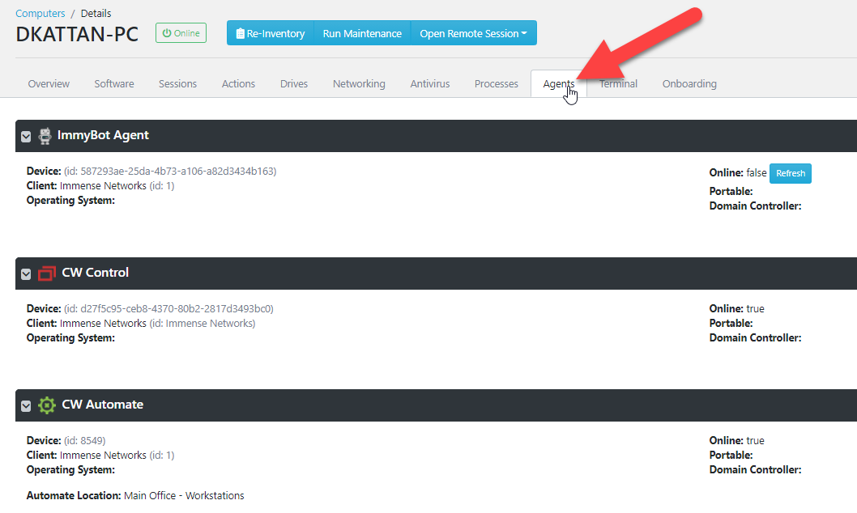Image resolution: width=857 pixels, height=513 pixels.
Task: Go to the Computers breadcrumb link
Action: (x=41, y=14)
